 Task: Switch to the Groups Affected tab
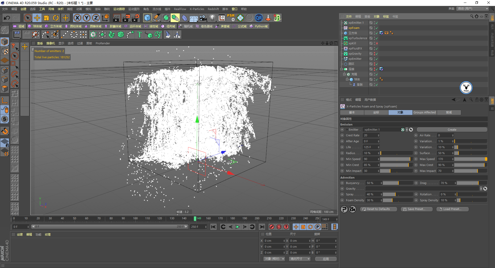424,112
